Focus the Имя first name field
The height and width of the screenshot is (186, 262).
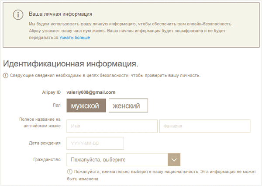pos(112,126)
